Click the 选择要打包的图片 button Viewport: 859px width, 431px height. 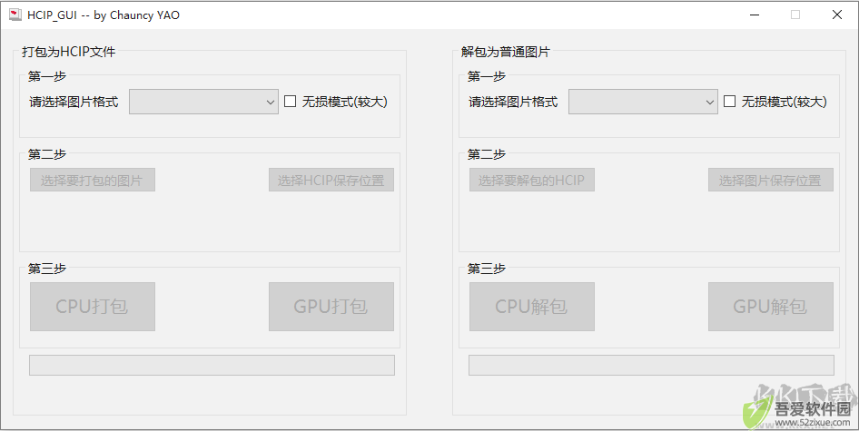(93, 181)
